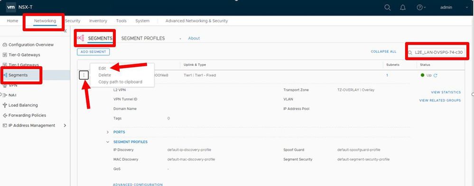Open Tier-0 Gateways in sidebar
The width and height of the screenshot is (474, 186).
point(24,55)
